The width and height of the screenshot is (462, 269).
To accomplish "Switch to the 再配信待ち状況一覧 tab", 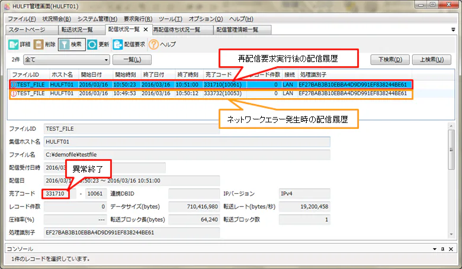I will (182, 30).
